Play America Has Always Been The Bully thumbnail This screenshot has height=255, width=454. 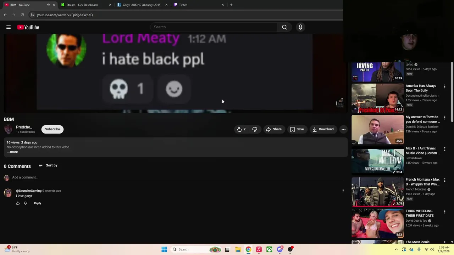tap(377, 98)
